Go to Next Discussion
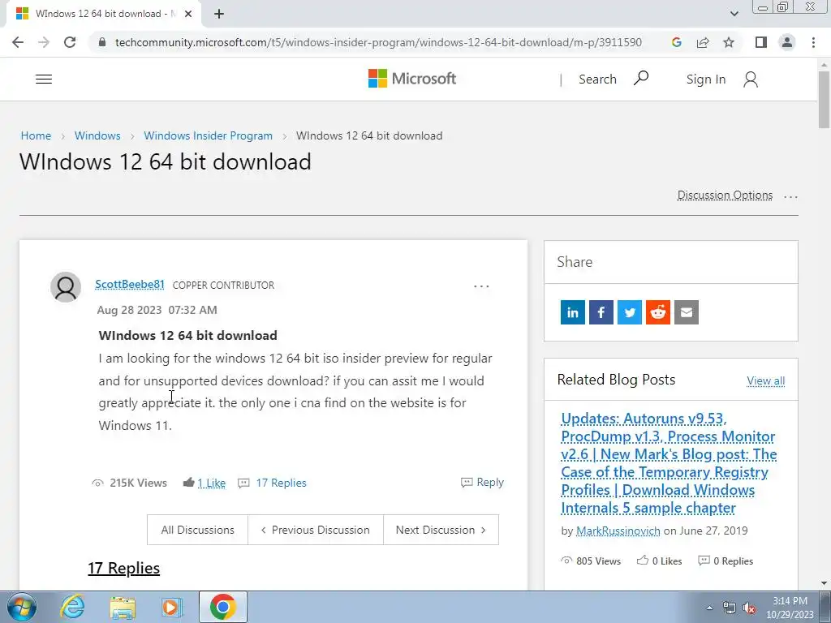The height and width of the screenshot is (623, 831). pyautogui.click(x=441, y=530)
